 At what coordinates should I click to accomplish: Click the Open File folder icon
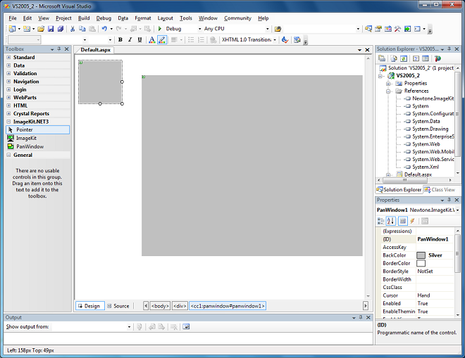41,29
